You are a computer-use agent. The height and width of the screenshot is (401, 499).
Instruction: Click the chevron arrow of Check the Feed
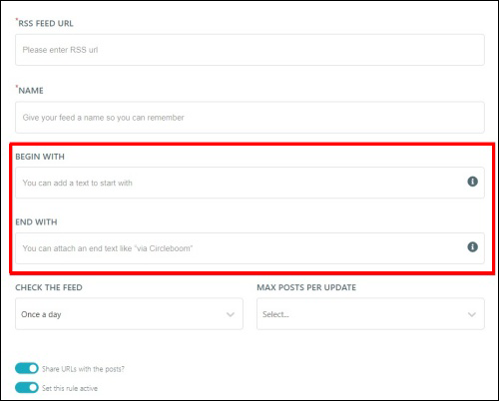coord(231,314)
